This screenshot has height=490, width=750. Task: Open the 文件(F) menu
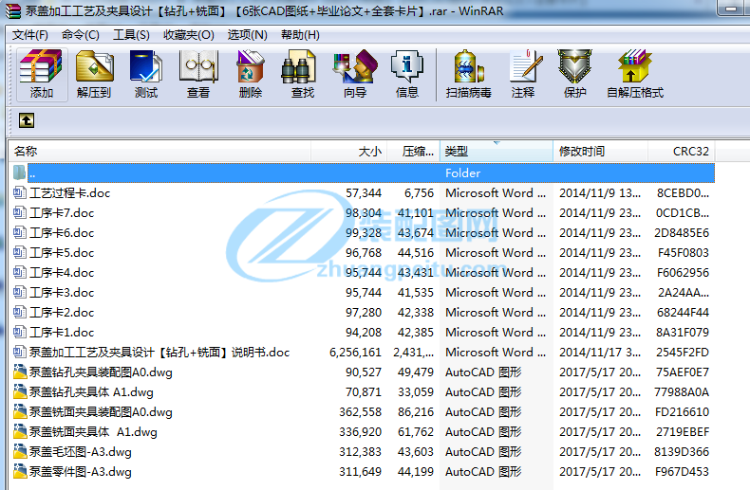point(29,35)
